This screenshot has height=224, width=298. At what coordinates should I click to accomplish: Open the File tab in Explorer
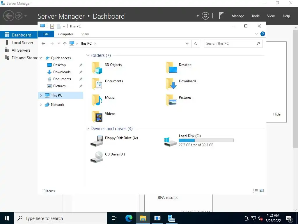pos(46,34)
